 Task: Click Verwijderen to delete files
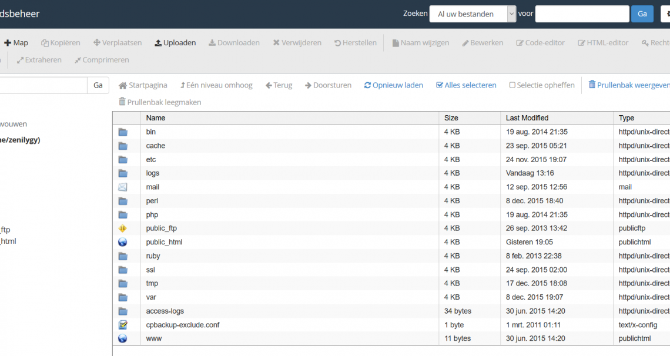(297, 43)
